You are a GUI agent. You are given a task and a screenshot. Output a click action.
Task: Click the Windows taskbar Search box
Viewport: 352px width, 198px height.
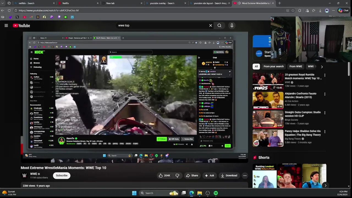[159, 193]
